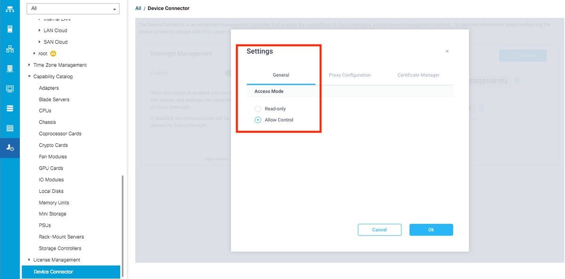The width and height of the screenshot is (565, 279).
Task: Click the Intersight Management heading
Action: [x=181, y=54]
